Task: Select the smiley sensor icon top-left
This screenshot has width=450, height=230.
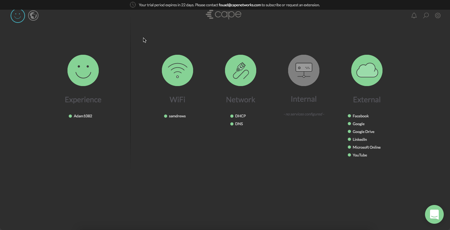Action: click(18, 15)
